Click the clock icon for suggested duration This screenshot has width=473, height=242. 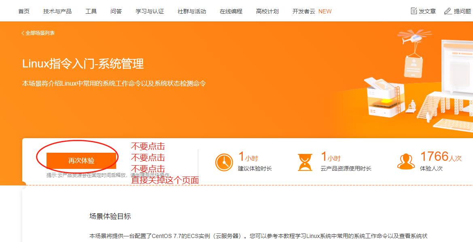coord(224,162)
